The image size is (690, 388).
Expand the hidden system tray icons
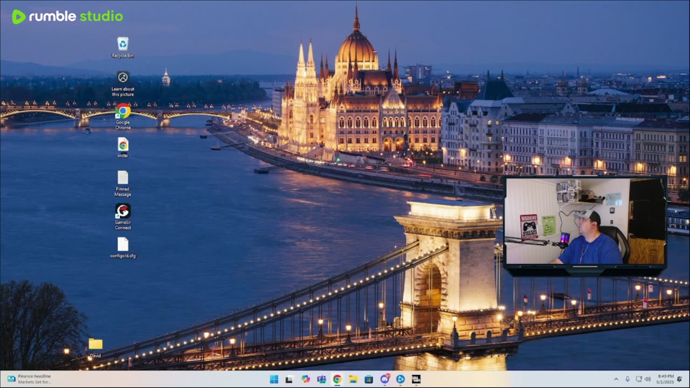pyautogui.click(x=616, y=379)
